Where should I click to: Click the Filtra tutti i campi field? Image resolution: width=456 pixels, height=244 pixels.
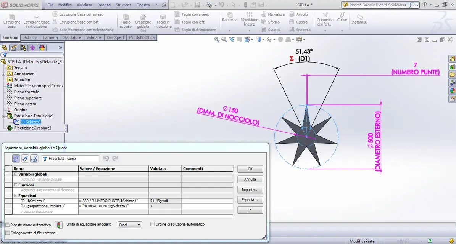70,159
